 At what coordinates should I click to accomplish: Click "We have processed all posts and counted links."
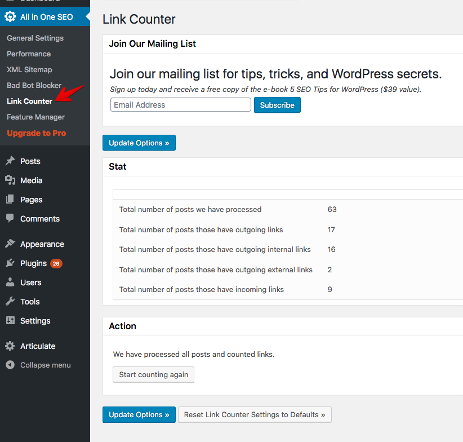click(194, 354)
